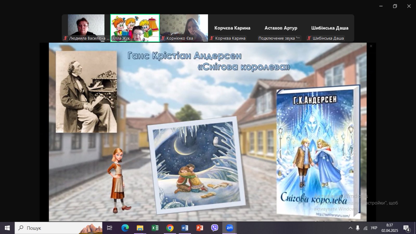Launch Microsoft Edge from taskbar
Viewport: 416px width, 234px height.
point(125,228)
